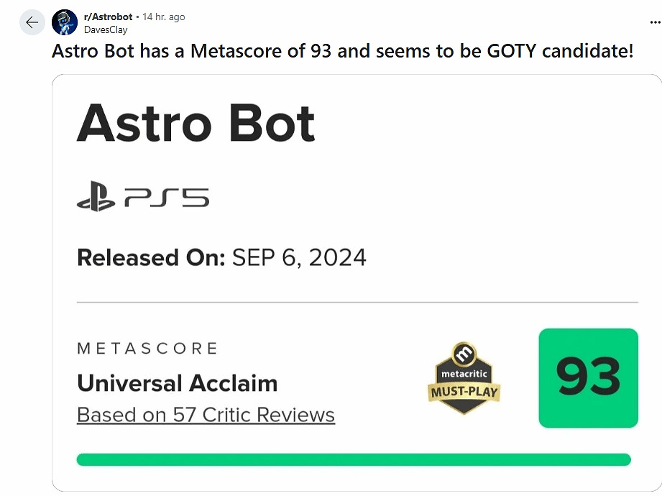Click the post title about Metascore 93

342,51
